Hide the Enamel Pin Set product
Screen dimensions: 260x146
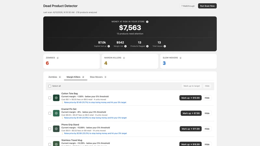pyautogui.click(x=207, y=113)
